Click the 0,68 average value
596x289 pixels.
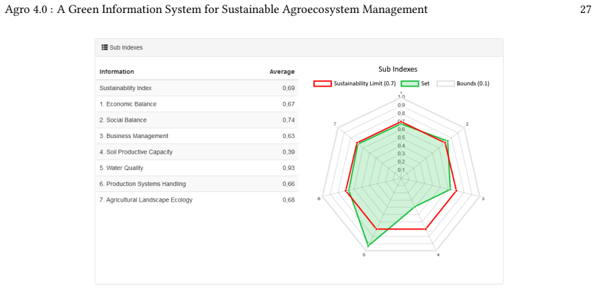(289, 199)
